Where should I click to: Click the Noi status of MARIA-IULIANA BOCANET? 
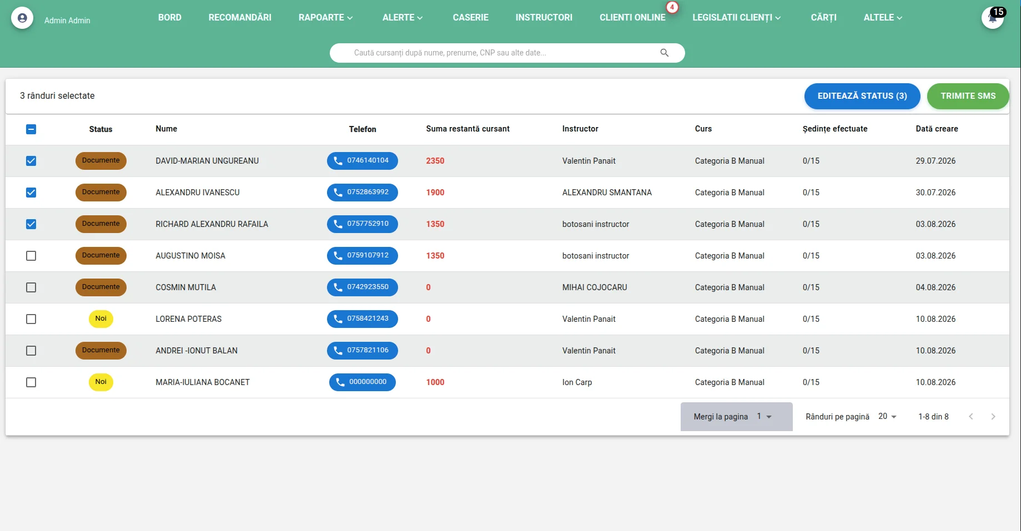tap(101, 382)
